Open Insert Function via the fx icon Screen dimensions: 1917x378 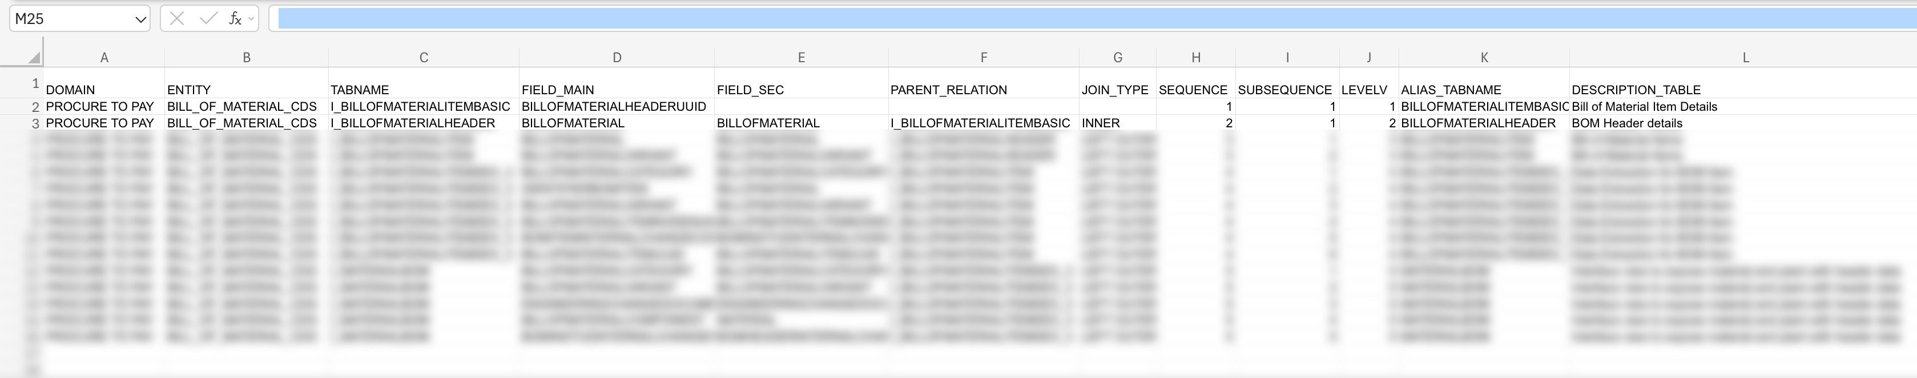[x=235, y=19]
